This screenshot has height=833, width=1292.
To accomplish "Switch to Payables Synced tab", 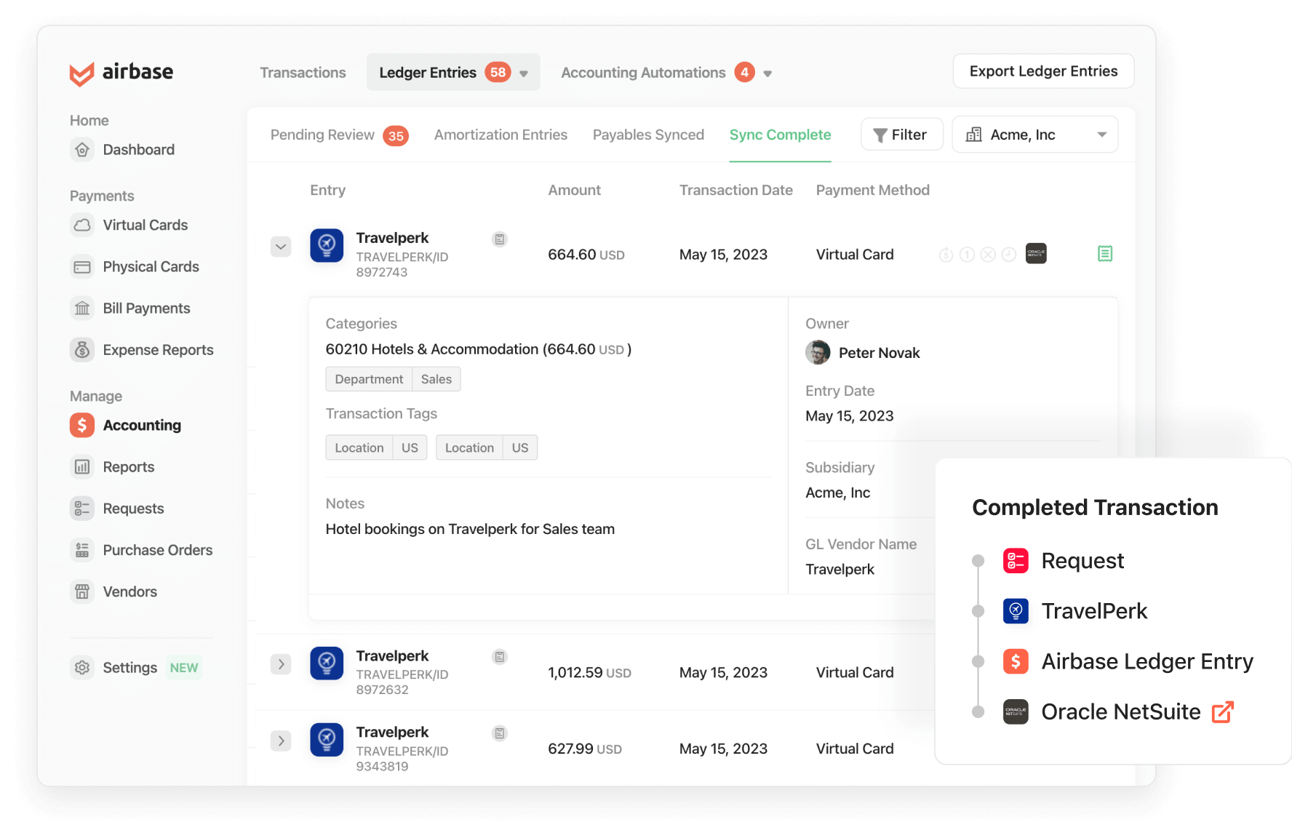I will (x=648, y=135).
